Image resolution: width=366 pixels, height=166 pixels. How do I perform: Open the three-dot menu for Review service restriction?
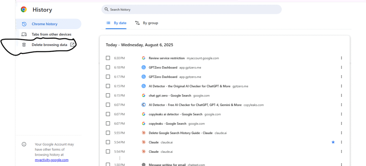(341, 58)
